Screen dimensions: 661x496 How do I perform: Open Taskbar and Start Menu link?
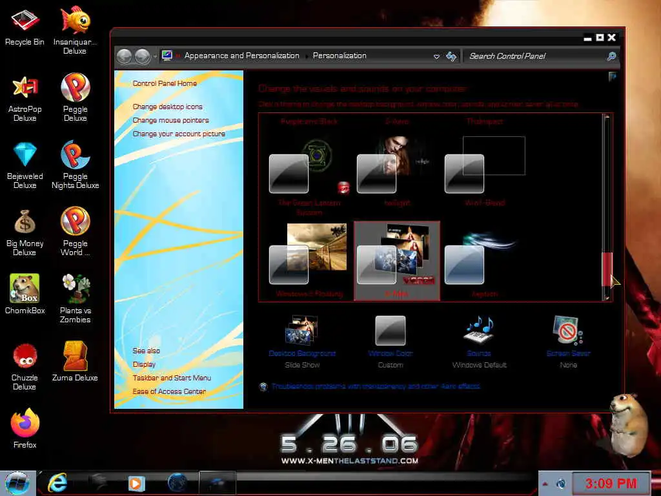pyautogui.click(x=172, y=378)
